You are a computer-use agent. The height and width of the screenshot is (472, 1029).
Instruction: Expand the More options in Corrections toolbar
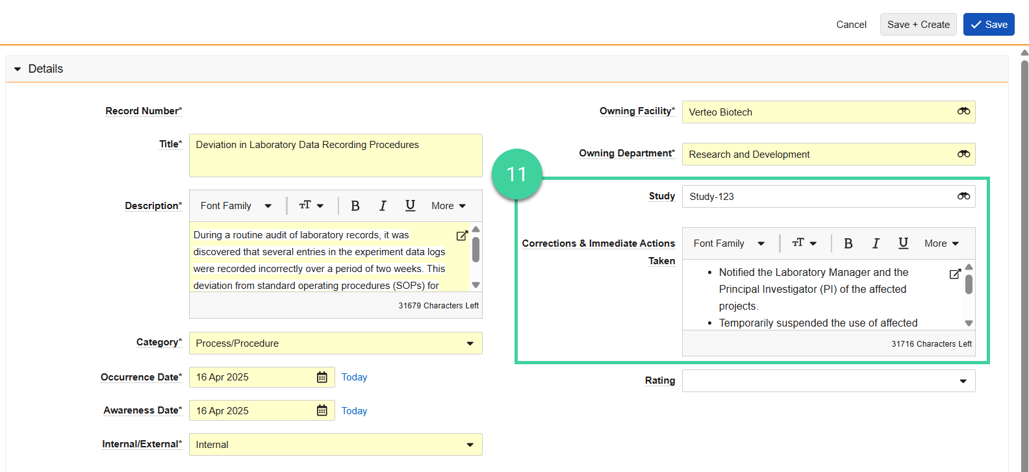click(941, 243)
